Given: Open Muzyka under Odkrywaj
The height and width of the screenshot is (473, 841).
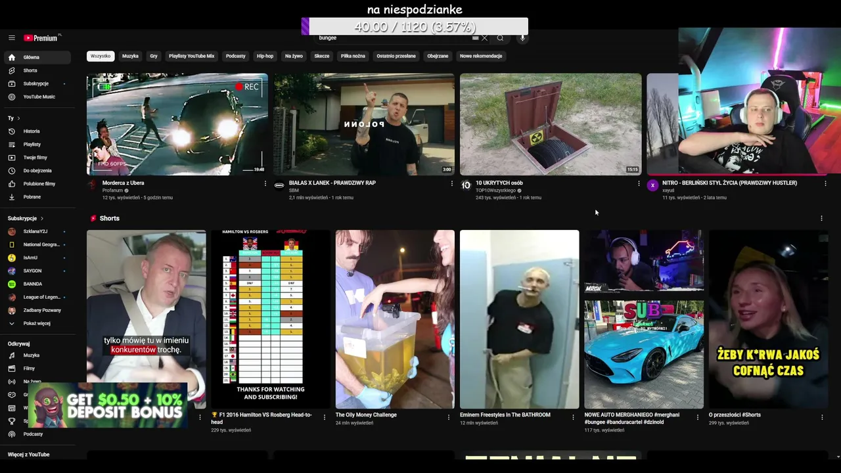Looking at the screenshot, I should click(x=37, y=355).
